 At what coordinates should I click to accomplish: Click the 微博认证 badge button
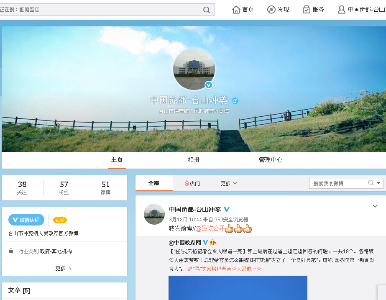[x=26, y=220]
